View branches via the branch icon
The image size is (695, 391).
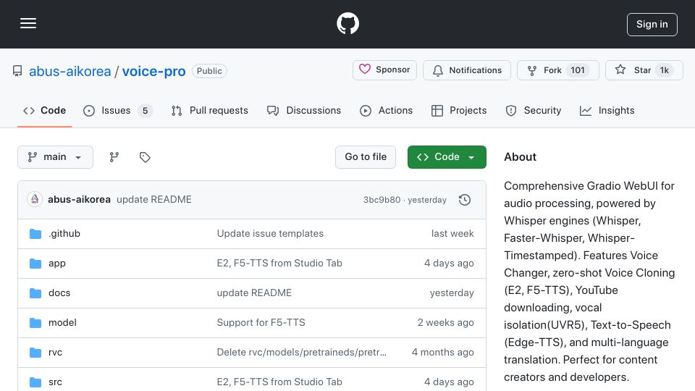114,157
